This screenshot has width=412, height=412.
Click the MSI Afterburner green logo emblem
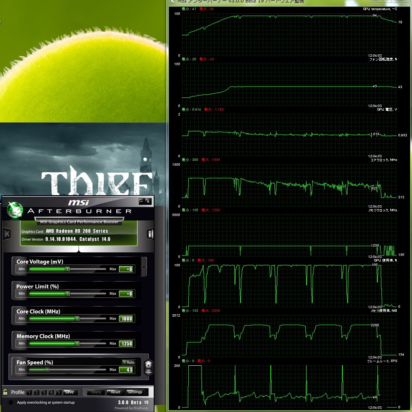coord(14,210)
